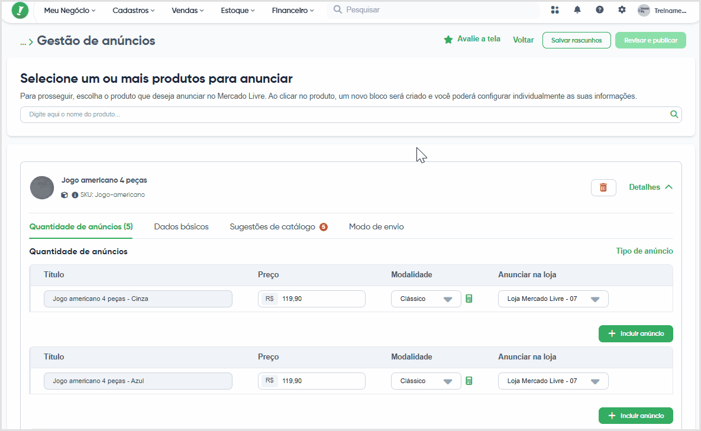
Task: Edit the title field Jogo americano 4 peças - Cinza
Action: (138, 299)
